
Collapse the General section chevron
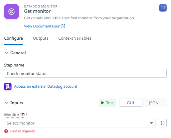tap(7, 53)
